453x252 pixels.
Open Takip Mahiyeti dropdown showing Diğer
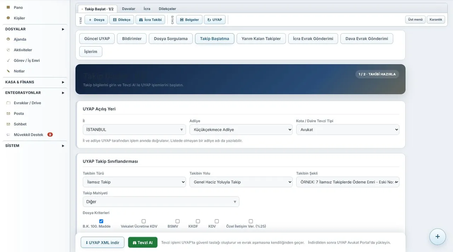(161, 202)
